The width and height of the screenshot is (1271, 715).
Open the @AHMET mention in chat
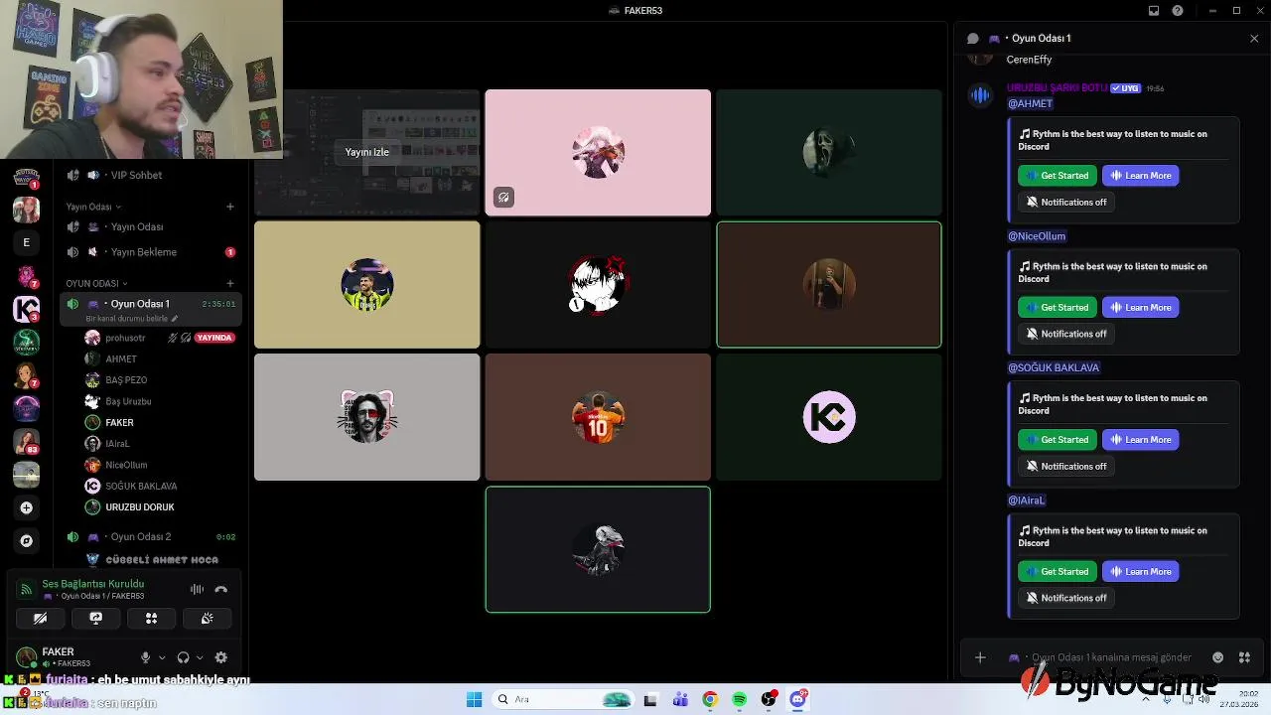pyautogui.click(x=1030, y=103)
